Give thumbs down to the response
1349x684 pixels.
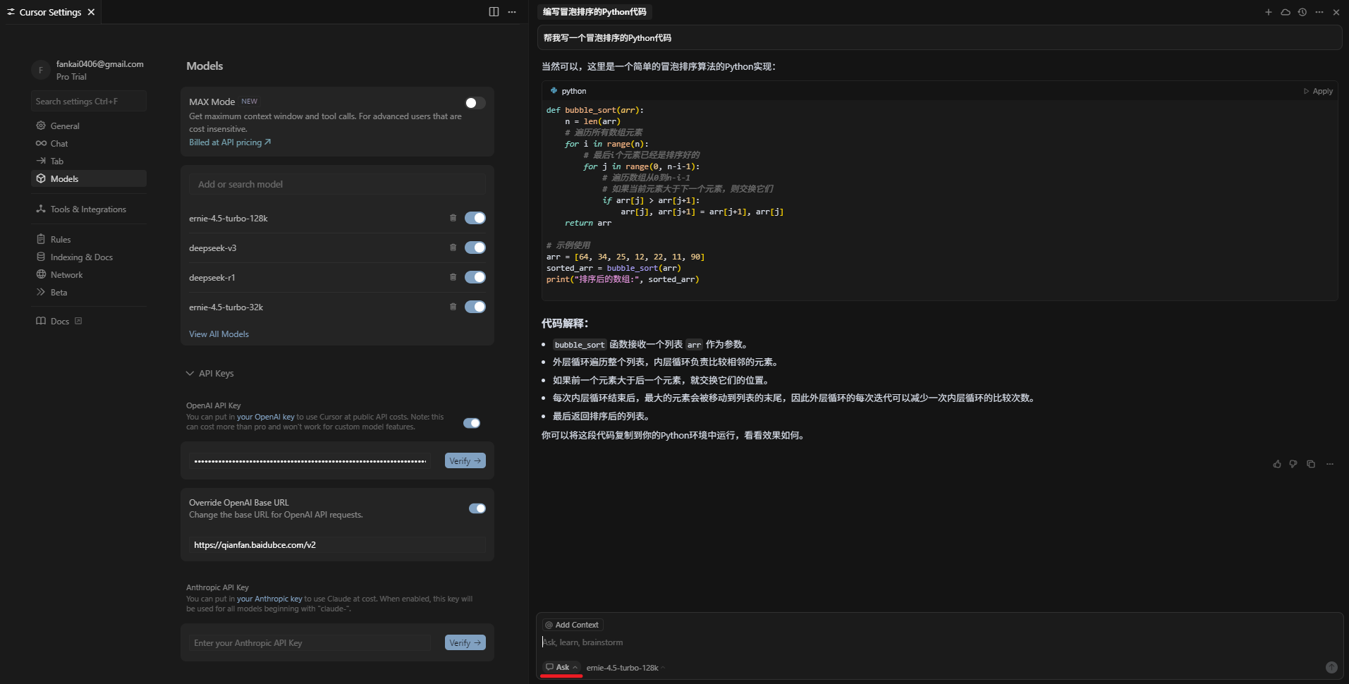tap(1293, 464)
